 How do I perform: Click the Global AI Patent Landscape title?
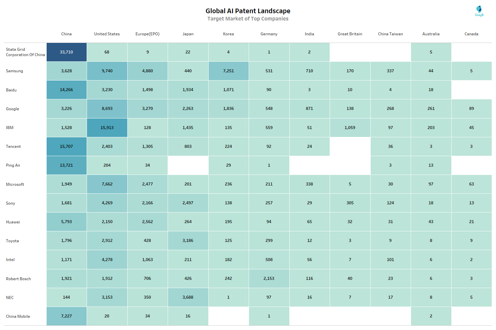tap(248, 11)
